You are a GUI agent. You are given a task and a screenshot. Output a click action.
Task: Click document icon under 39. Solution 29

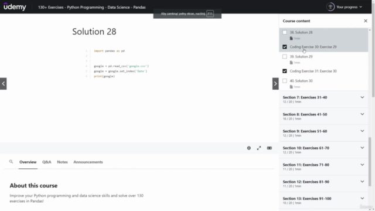pyautogui.click(x=291, y=63)
